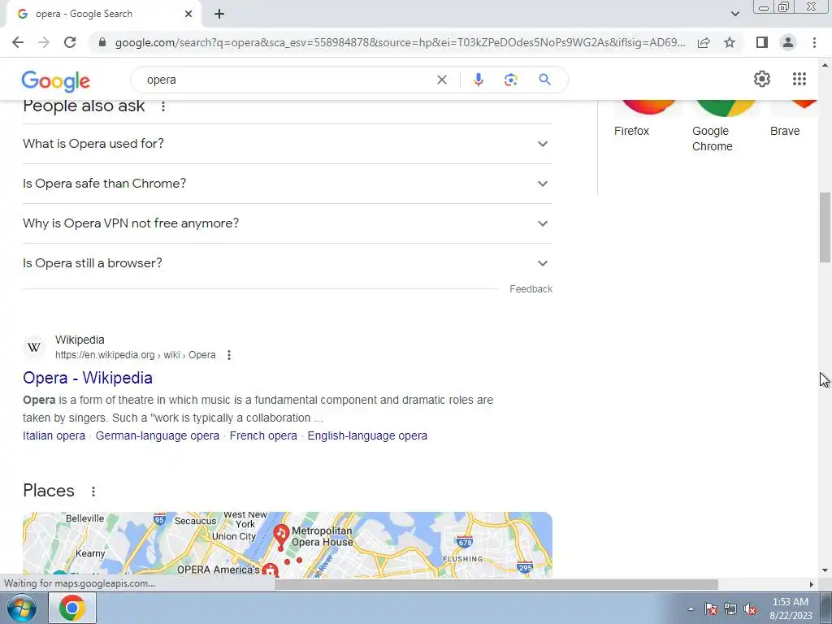
Task: Open the Places map thumbnail
Action: [288, 544]
